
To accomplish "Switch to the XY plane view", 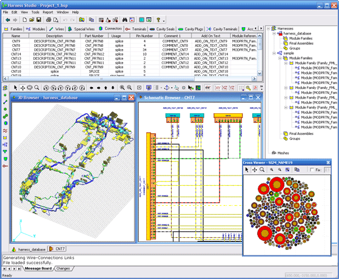I will tap(218, 88).
